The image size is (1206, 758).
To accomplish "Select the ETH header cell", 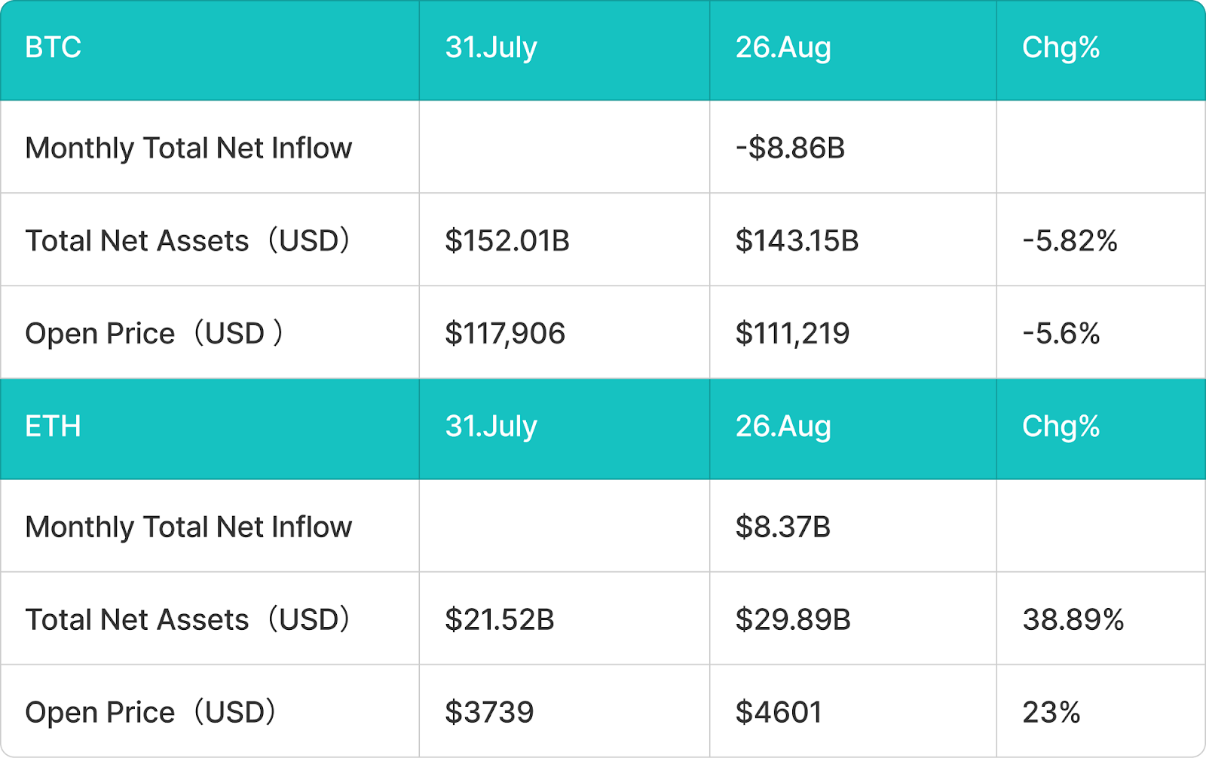I will click(210, 429).
